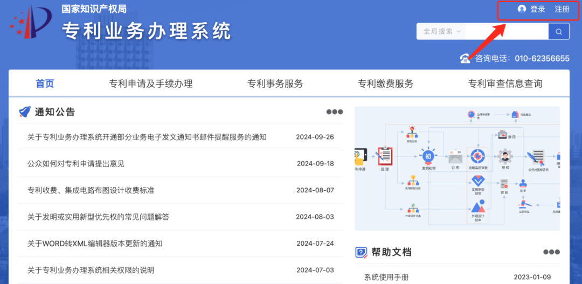Click the telephone icon before 咨询电话
582x284 pixels.
465,58
